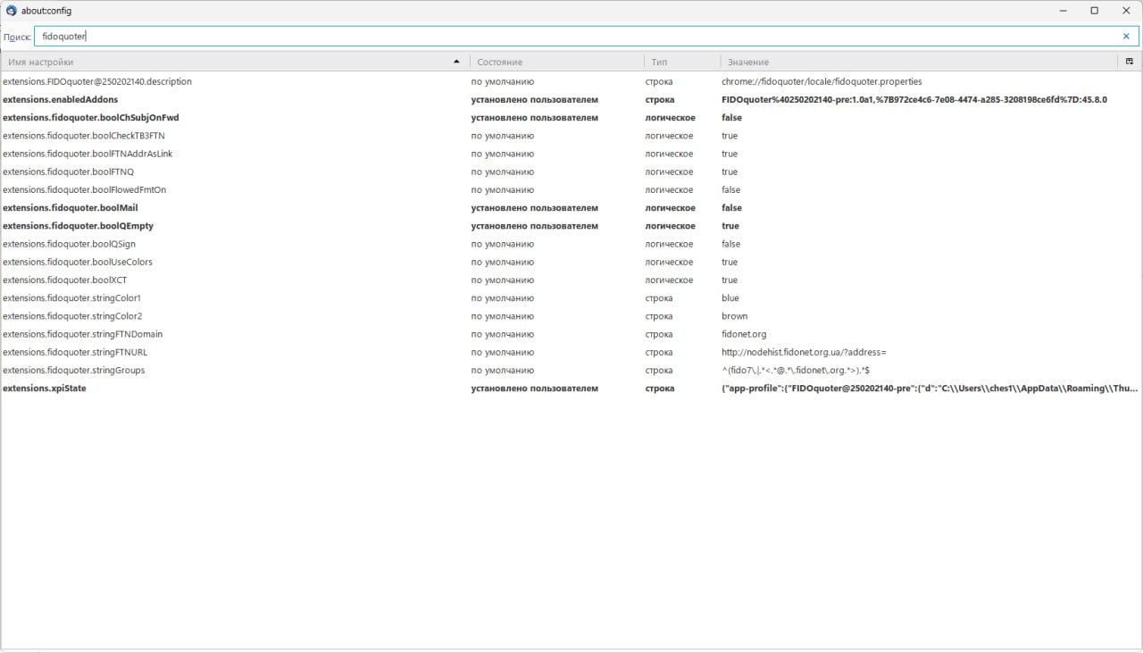This screenshot has width=1143, height=653.
Task: Maximize the about:config window
Action: 1094,11
